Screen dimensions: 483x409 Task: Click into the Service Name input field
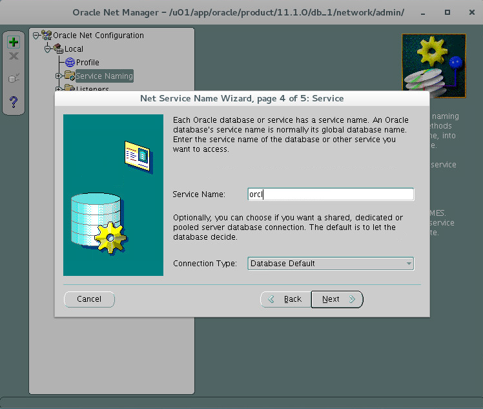[x=331, y=194]
